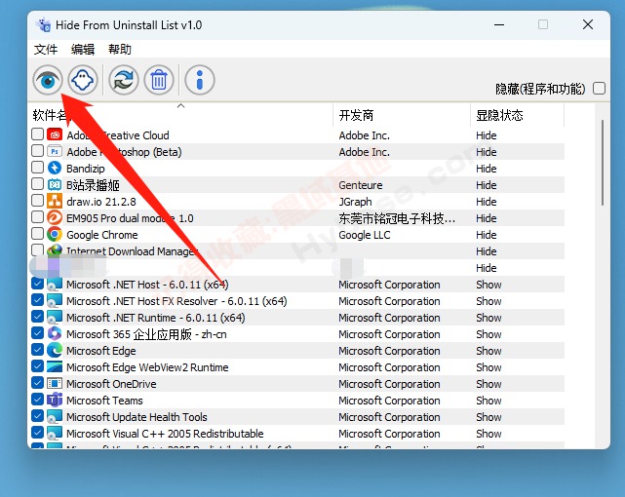625x497 pixels.
Task: Click the Internet Download Manager icon
Action: (55, 249)
